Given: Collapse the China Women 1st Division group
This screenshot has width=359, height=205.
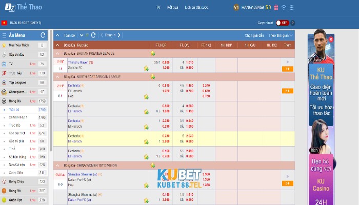Looking at the screenshot, I should click(57, 166).
